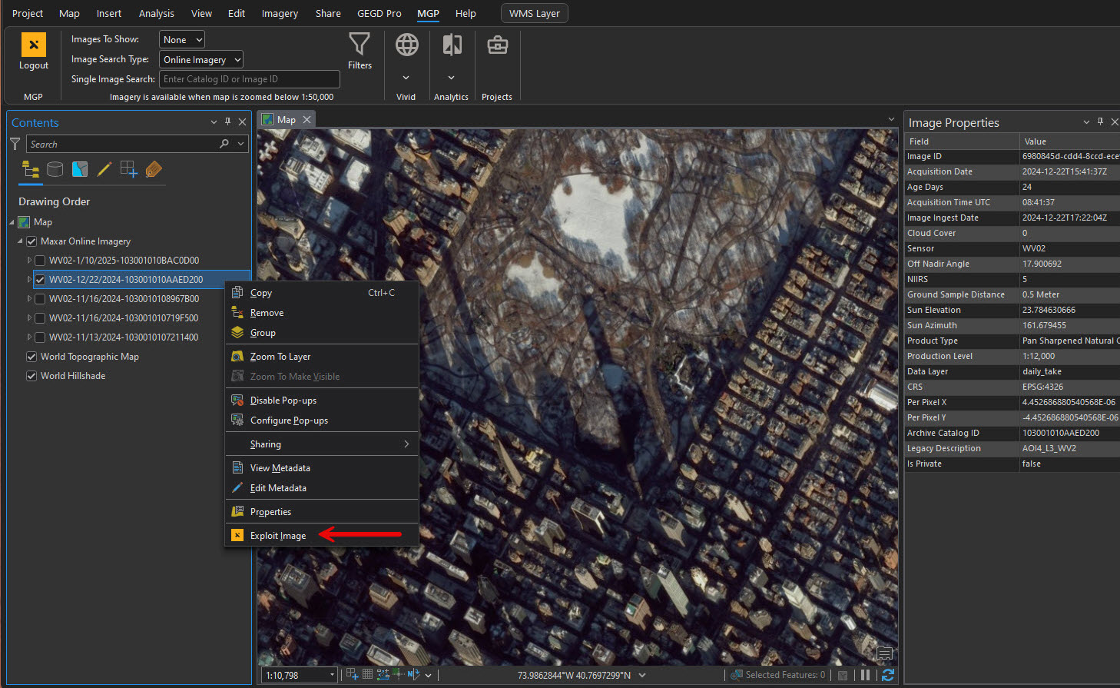Select View Metadata menu entry
The width and height of the screenshot is (1120, 688).
pyautogui.click(x=322, y=468)
